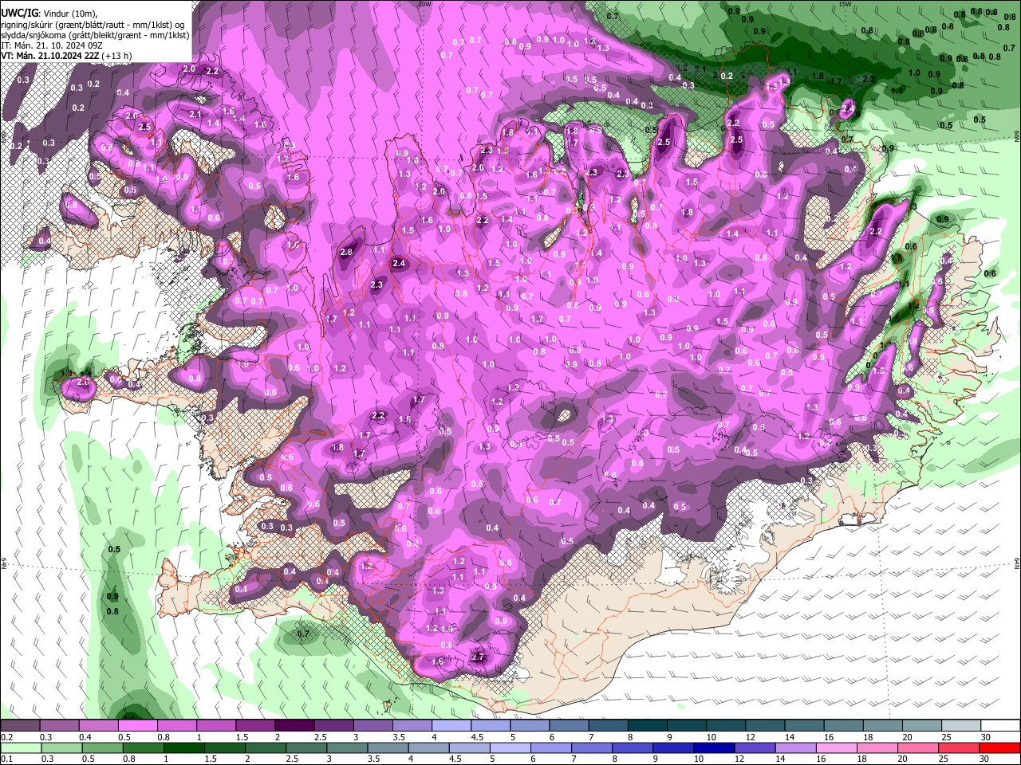Pick the pale green 0.1 rain swatch
Screen dimensions: 1021x765
coord(20,747)
